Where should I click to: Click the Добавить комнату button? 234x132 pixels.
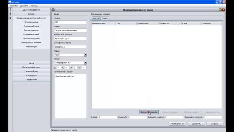tap(149, 112)
